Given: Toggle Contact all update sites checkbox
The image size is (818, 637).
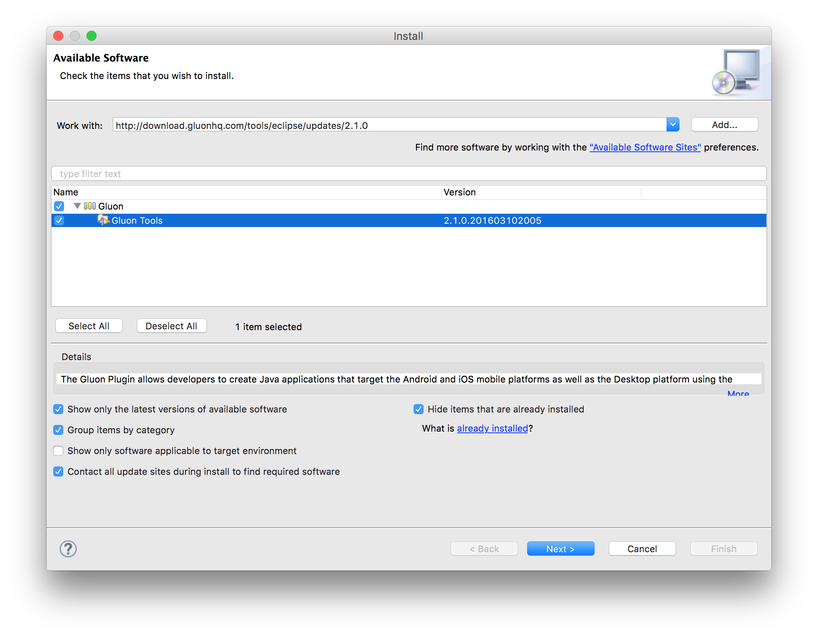Looking at the screenshot, I should [x=58, y=472].
